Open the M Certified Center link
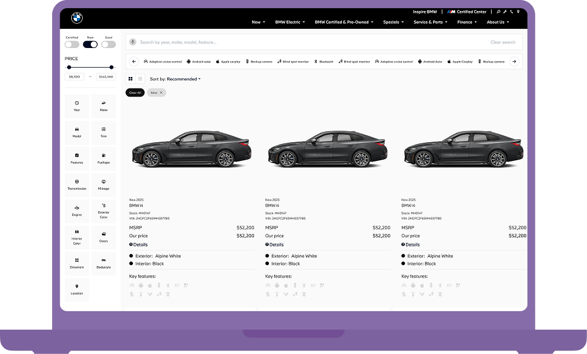 tap(467, 12)
